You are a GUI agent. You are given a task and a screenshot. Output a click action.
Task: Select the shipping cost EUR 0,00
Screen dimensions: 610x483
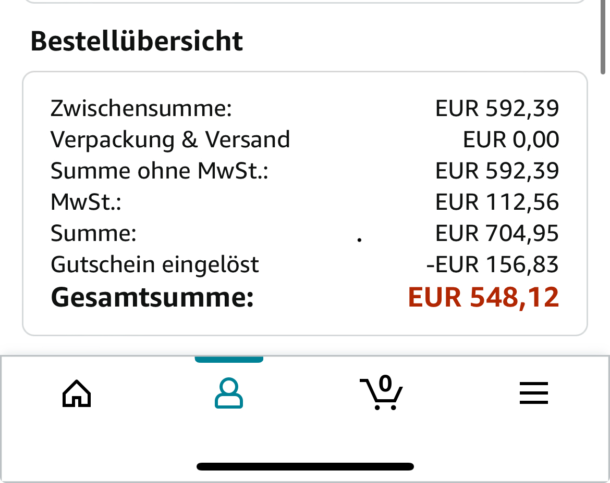tap(511, 139)
